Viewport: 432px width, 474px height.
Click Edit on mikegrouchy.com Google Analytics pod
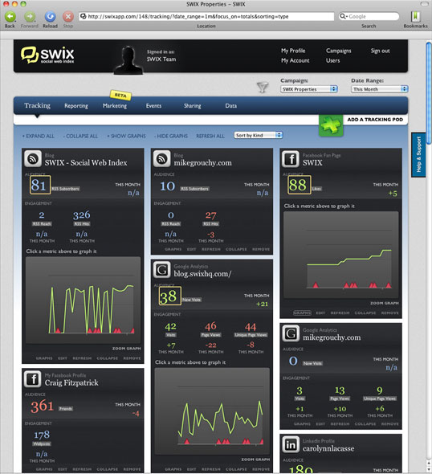320,424
